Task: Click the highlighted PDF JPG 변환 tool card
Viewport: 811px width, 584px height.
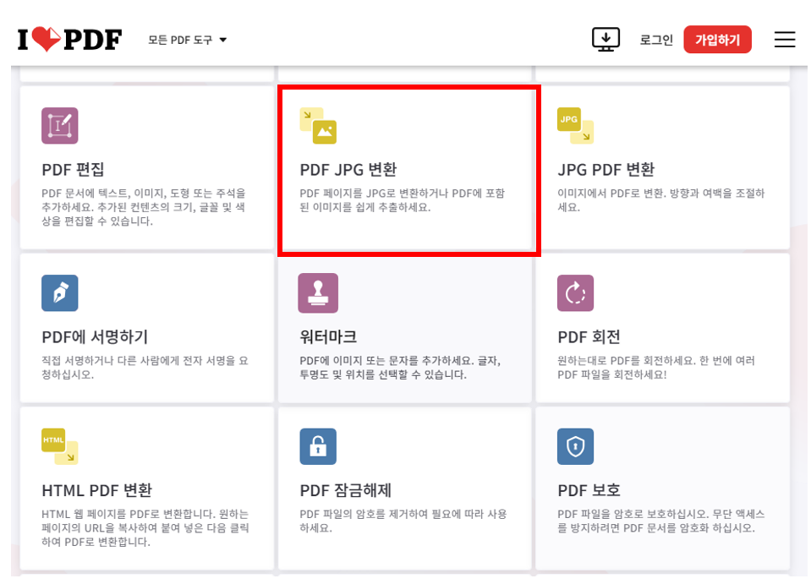Action: click(x=408, y=169)
